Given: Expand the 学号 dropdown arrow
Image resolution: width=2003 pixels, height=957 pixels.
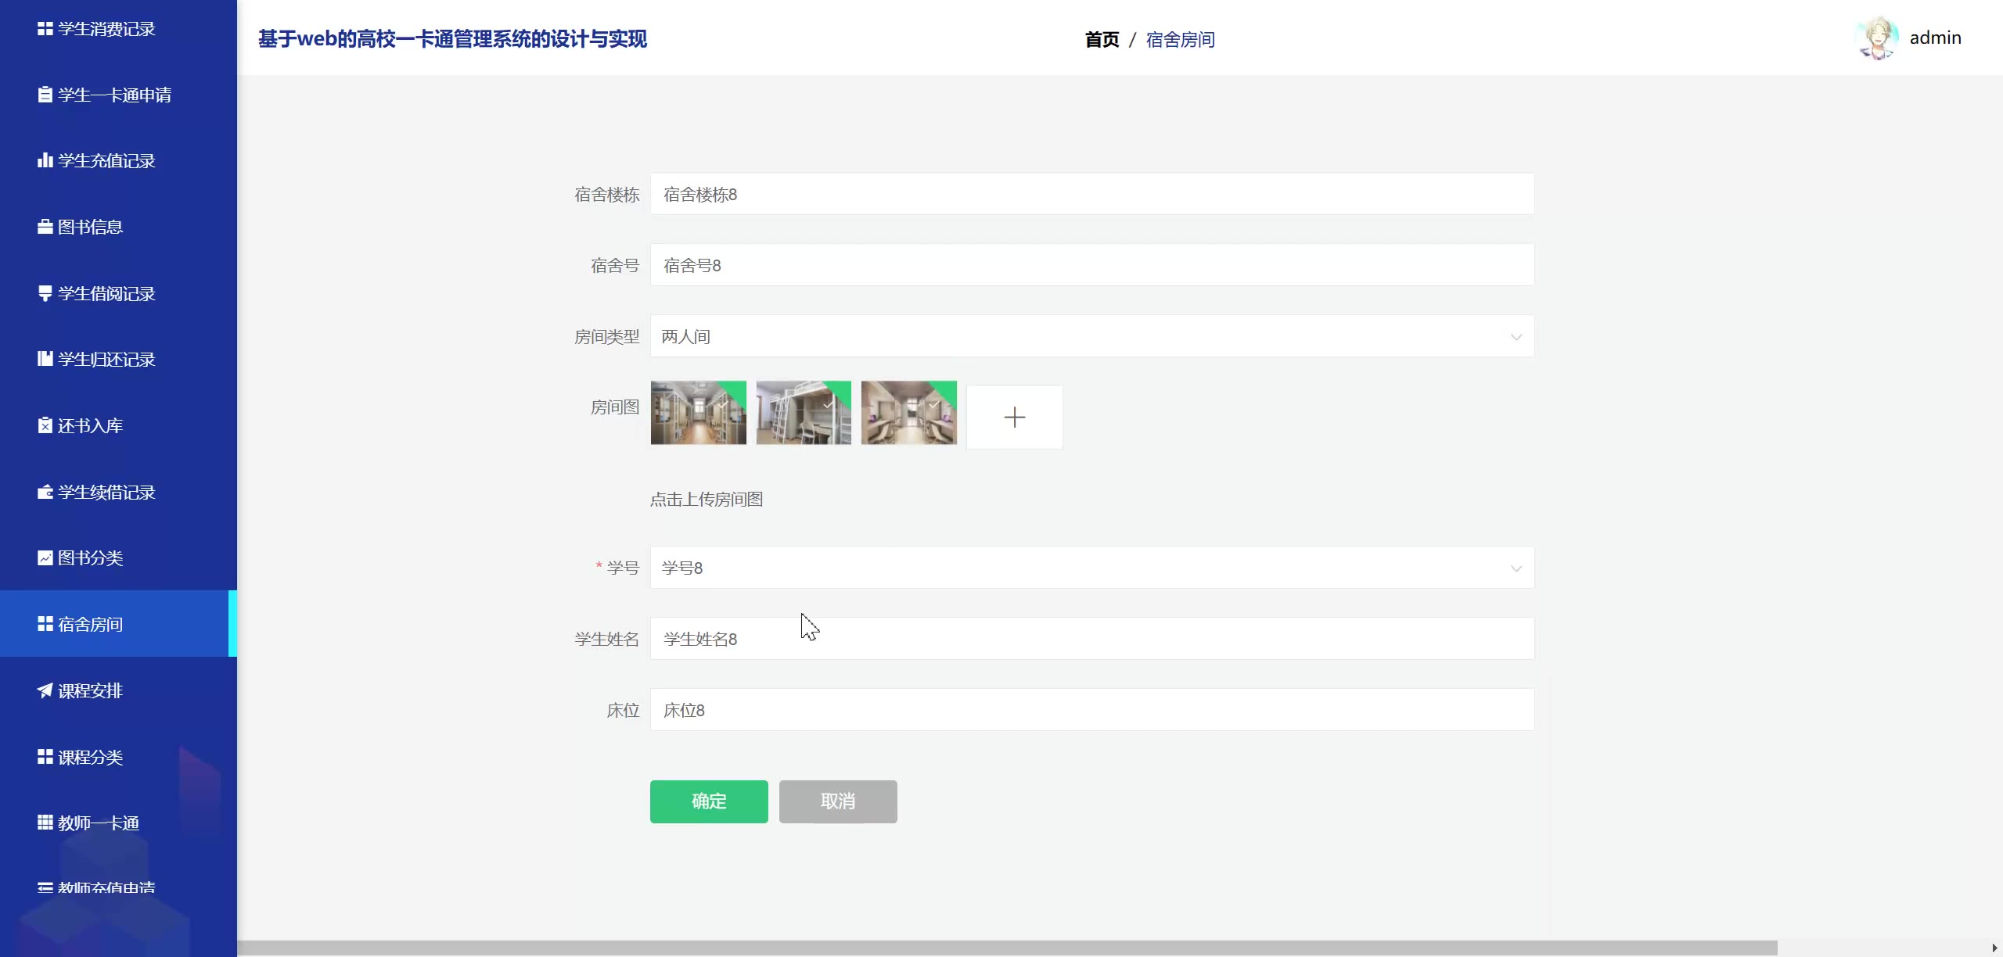Looking at the screenshot, I should tap(1516, 568).
